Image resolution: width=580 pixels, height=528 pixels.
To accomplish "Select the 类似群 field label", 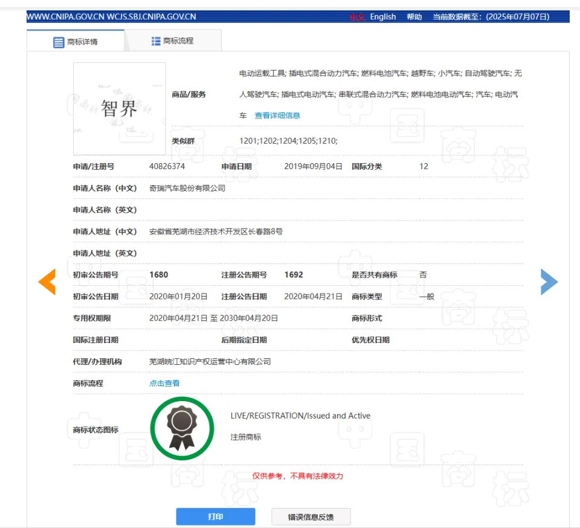I will tap(183, 141).
